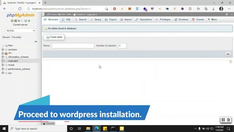Click the green reload navigation icon
Screen dimensions: 234x132
point(29,21)
